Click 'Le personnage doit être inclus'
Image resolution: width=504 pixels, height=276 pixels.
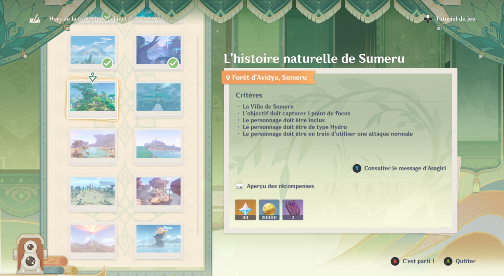pos(284,120)
